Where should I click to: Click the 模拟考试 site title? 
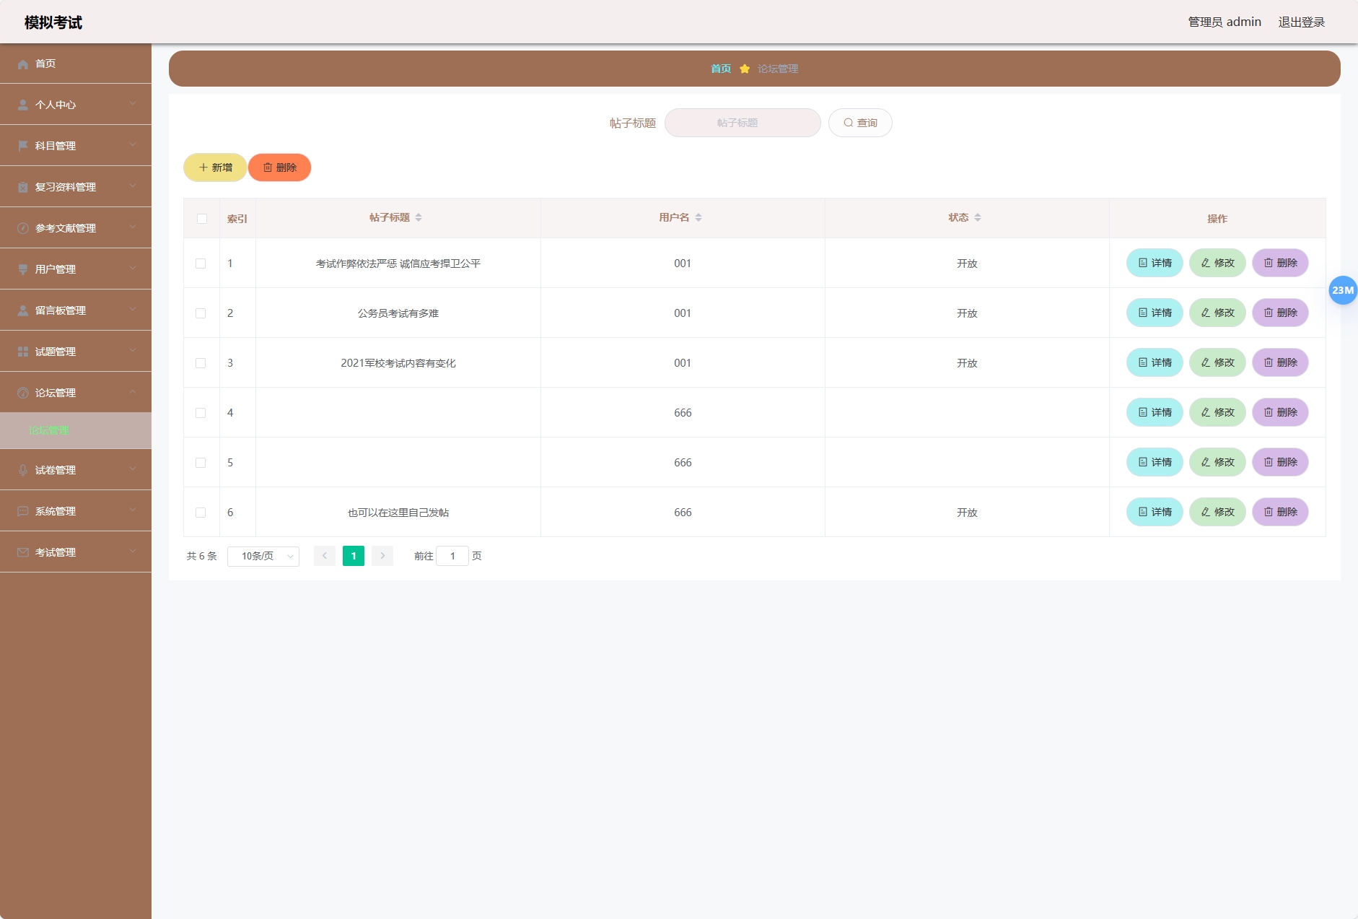(53, 22)
